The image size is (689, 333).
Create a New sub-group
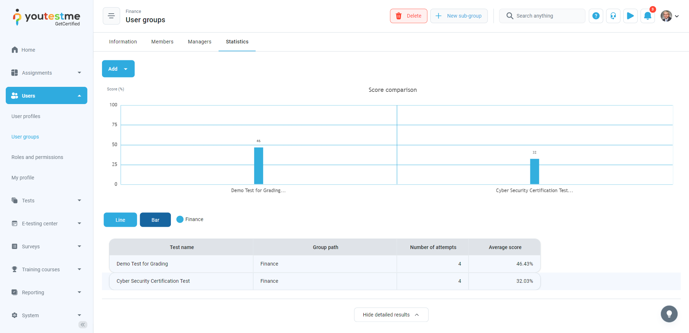point(459,16)
